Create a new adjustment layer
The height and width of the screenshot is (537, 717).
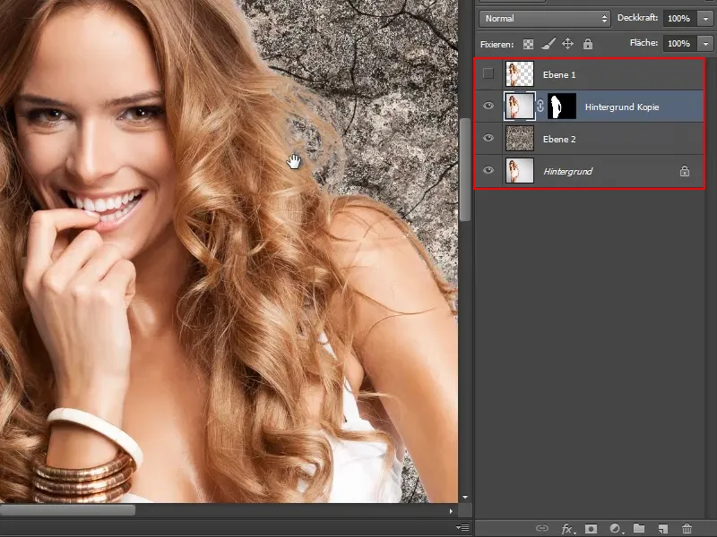616,529
